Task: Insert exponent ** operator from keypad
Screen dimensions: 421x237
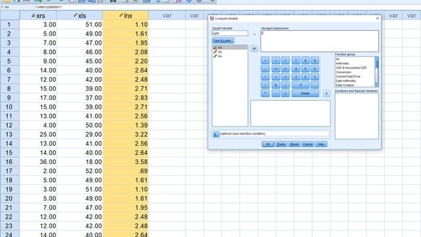Action: pos(265,93)
